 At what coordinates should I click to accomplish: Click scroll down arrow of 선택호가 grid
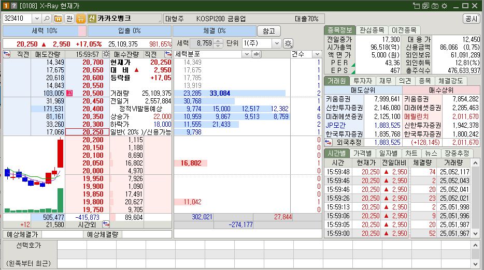475,264
